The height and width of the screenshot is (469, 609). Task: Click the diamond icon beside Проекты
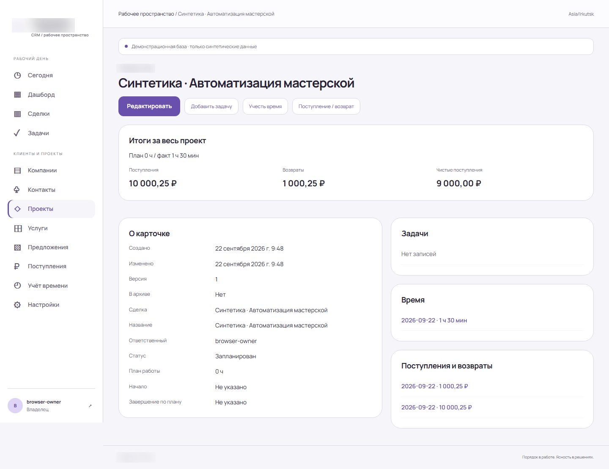pyautogui.click(x=17, y=209)
